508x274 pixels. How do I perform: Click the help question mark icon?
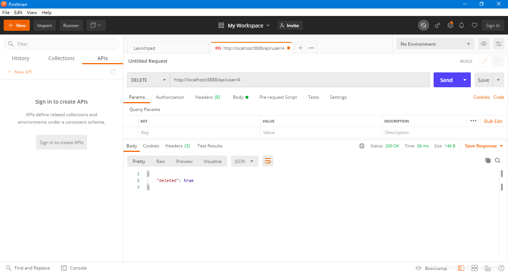(501, 268)
